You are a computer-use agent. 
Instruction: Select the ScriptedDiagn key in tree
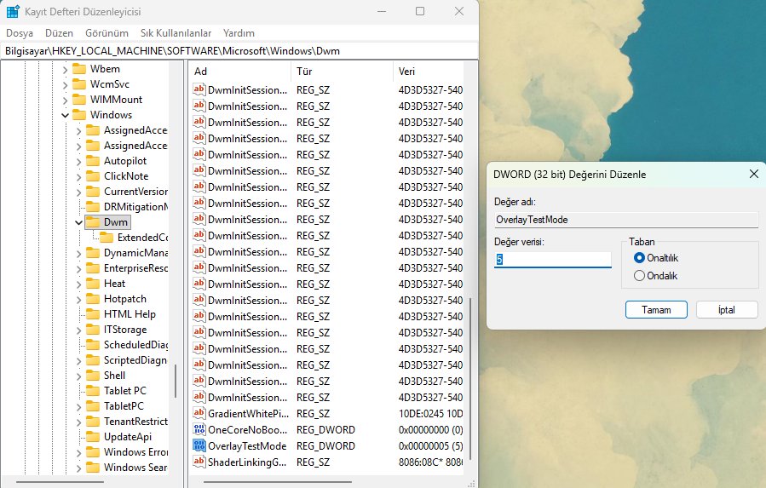(135, 360)
